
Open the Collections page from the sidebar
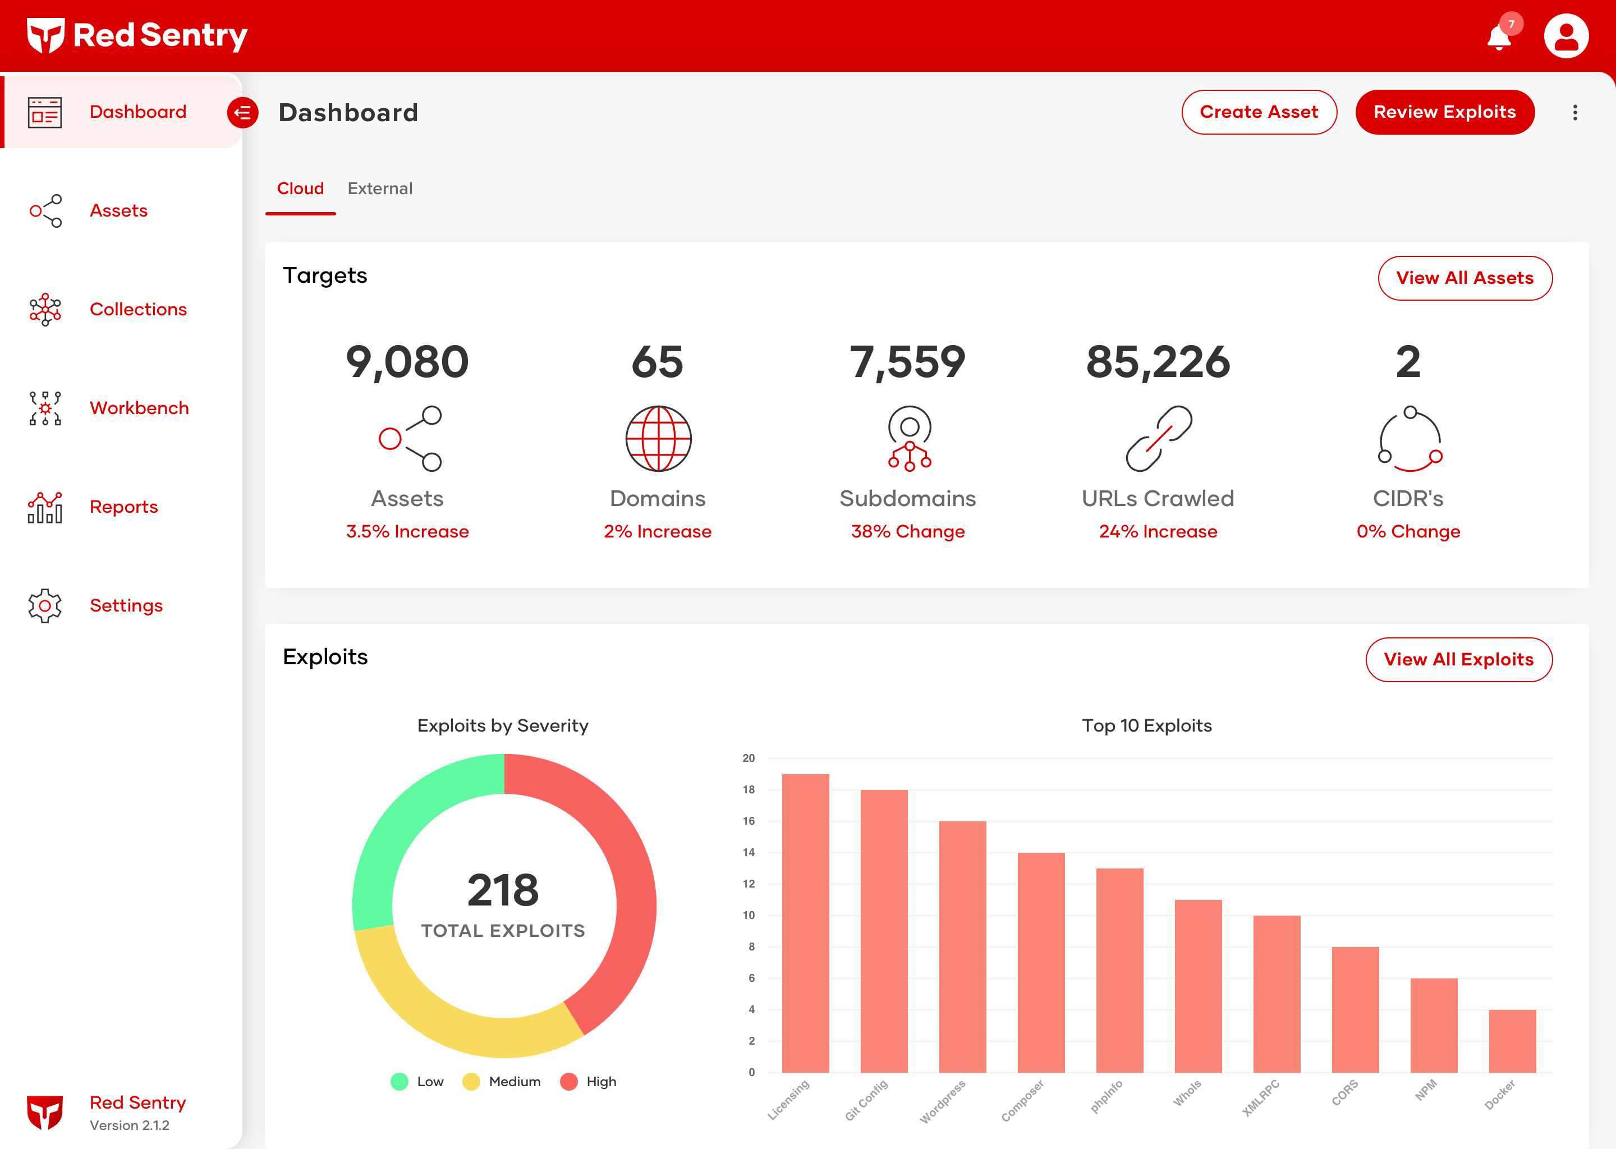pyautogui.click(x=138, y=309)
